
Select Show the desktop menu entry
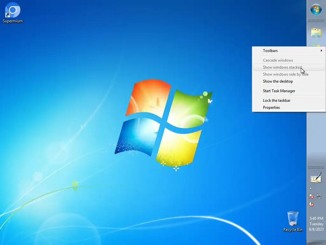coord(289,81)
